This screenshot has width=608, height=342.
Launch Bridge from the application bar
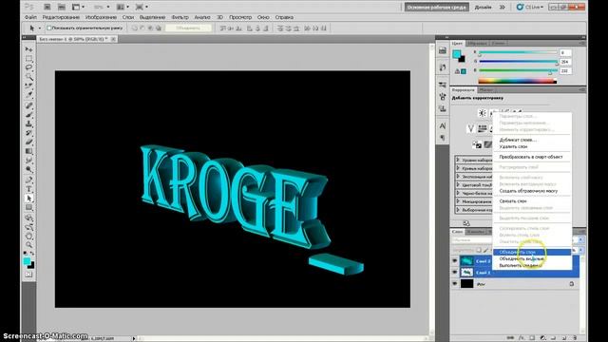pos(47,7)
